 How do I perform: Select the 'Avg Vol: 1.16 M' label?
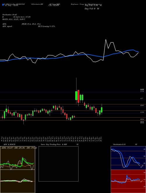click(x=93, y=5)
